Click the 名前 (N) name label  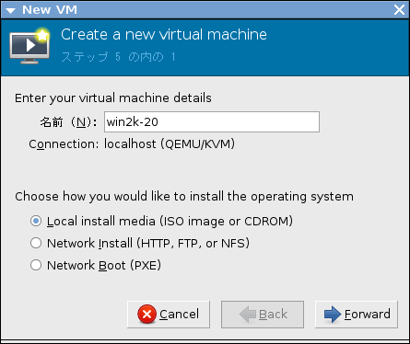(68, 122)
